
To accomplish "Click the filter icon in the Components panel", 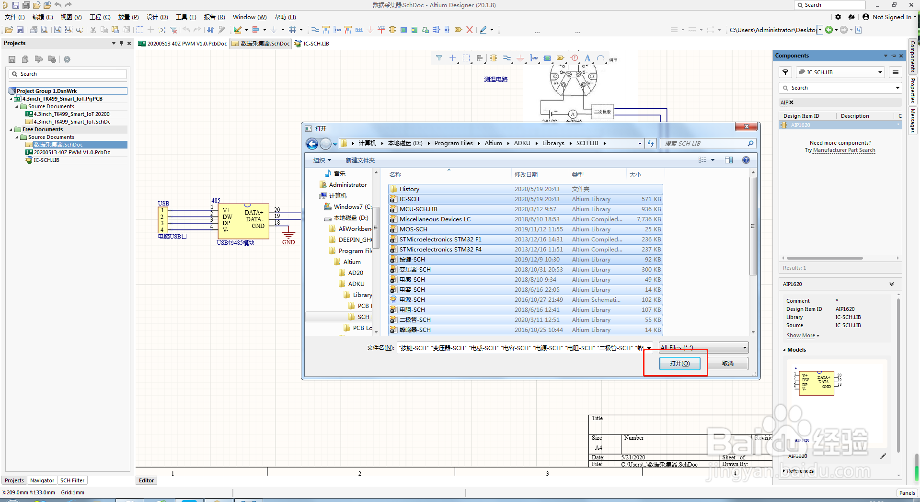I will 785,72.
